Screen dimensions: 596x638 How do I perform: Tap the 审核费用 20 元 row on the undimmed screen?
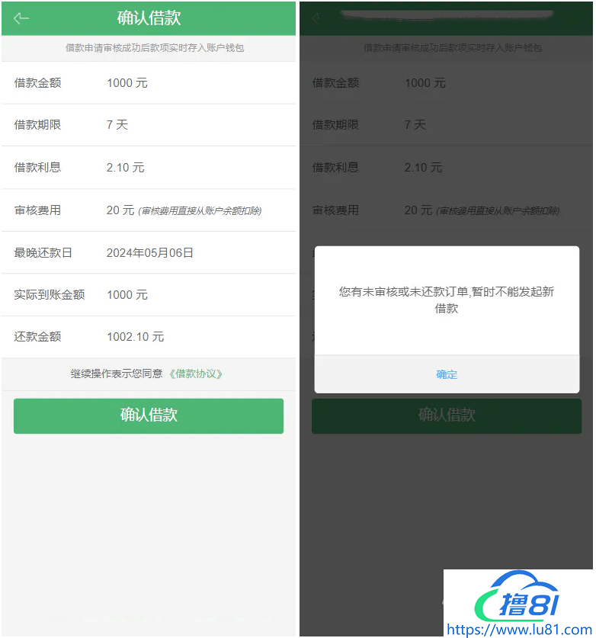coord(149,210)
